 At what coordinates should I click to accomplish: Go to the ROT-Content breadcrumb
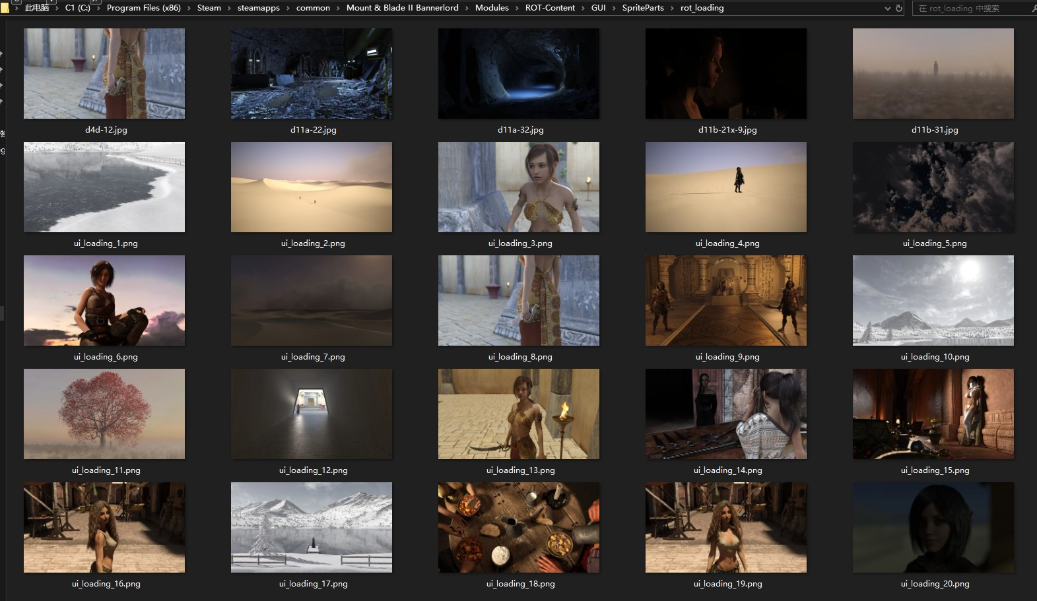[550, 8]
